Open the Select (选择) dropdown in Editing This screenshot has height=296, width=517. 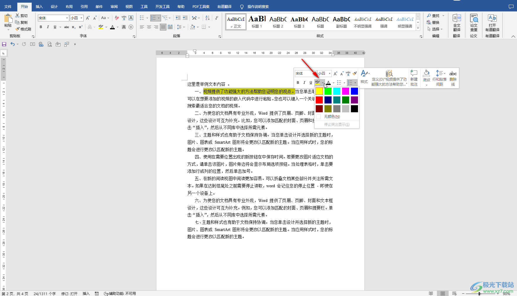(435, 29)
